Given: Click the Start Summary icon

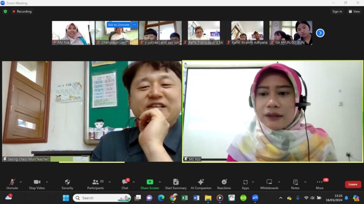Looking at the screenshot, I should [176, 184].
